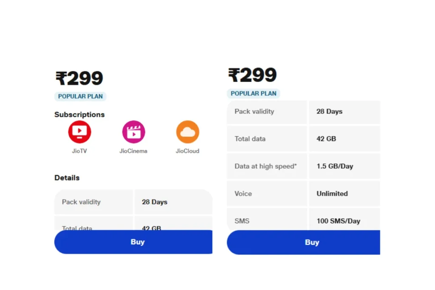Click the JioCinema label text
Screen dimensions: 435x290
point(133,151)
